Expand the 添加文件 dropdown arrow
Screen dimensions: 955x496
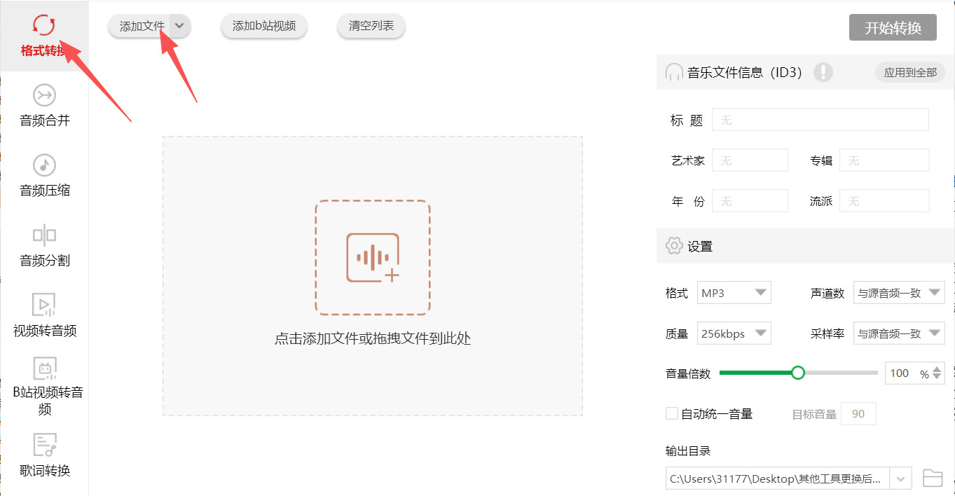tap(180, 25)
